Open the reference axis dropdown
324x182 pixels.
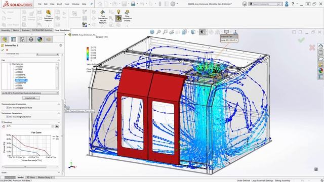(x=48, y=54)
